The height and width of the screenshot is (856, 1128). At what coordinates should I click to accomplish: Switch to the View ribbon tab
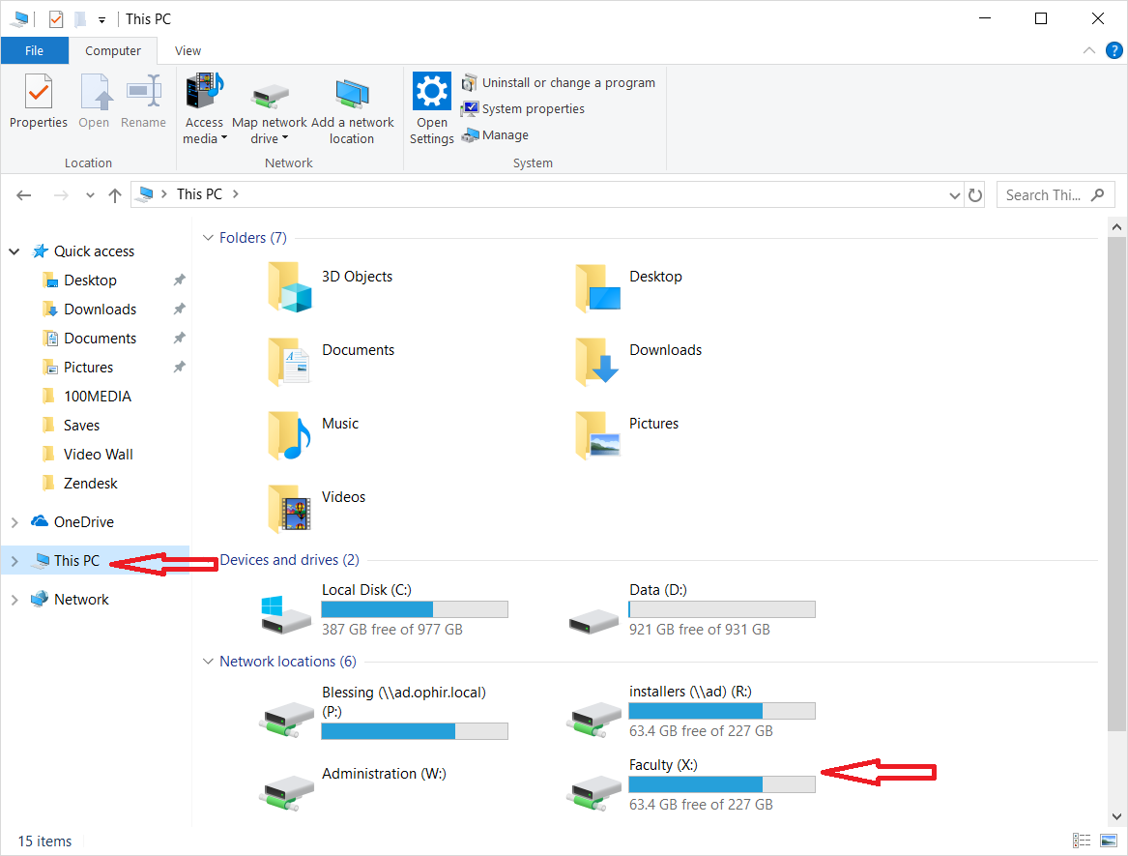coord(188,50)
